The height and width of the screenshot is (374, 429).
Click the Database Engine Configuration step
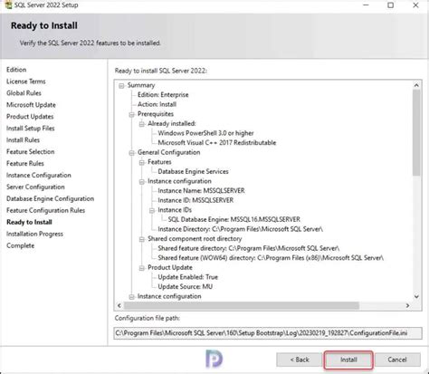[x=50, y=199]
